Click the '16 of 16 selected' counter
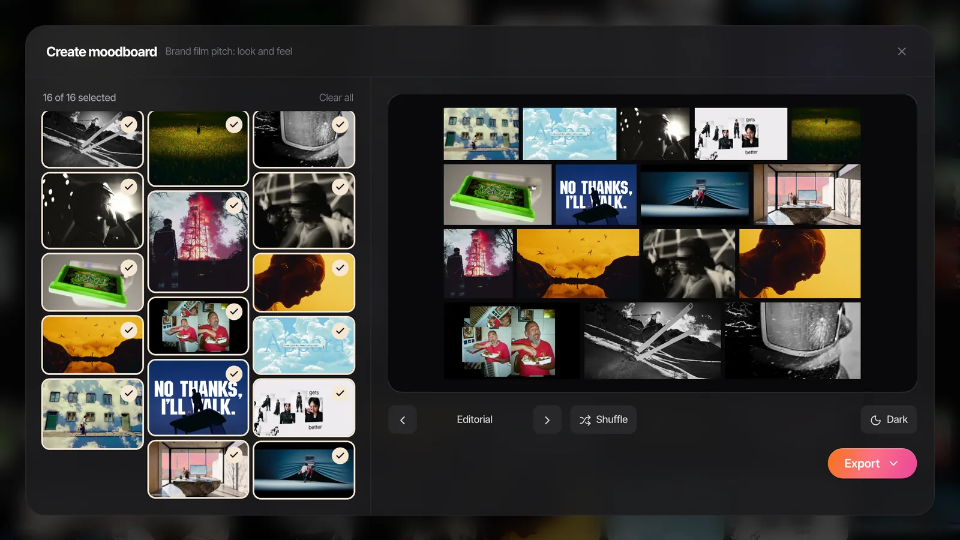Screen dimensions: 960x540 tap(79, 97)
